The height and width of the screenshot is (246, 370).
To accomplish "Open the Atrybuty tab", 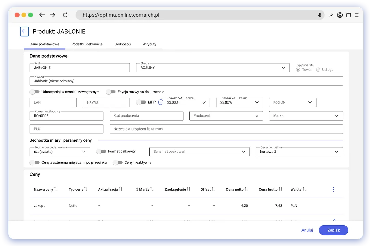I will [149, 44].
